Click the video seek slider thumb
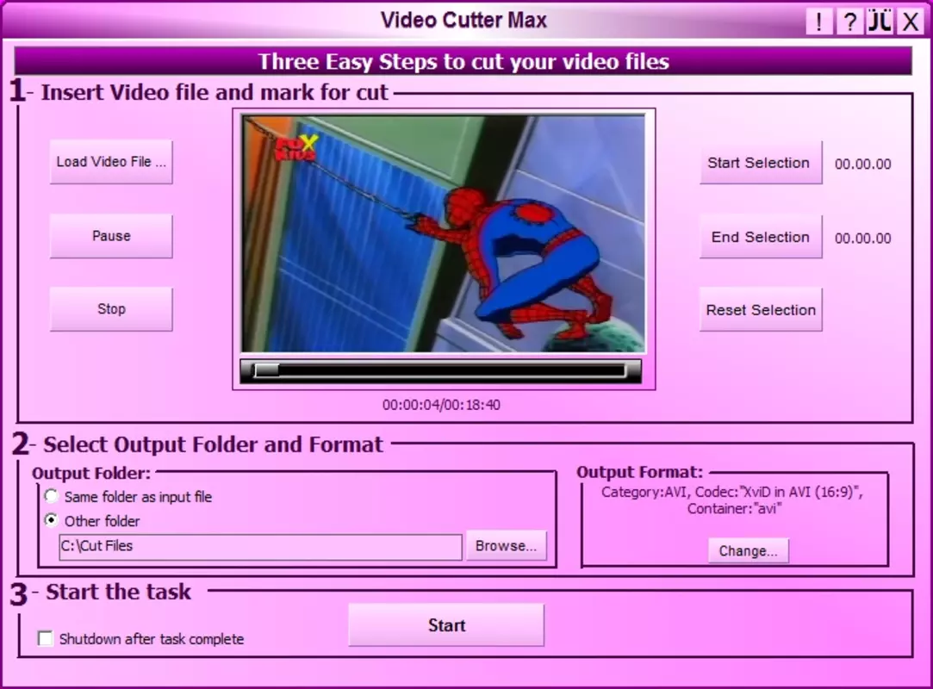This screenshot has width=933, height=689. 266,370
